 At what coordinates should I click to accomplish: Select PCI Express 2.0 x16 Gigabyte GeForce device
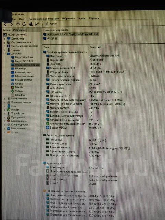pos(71,34)
